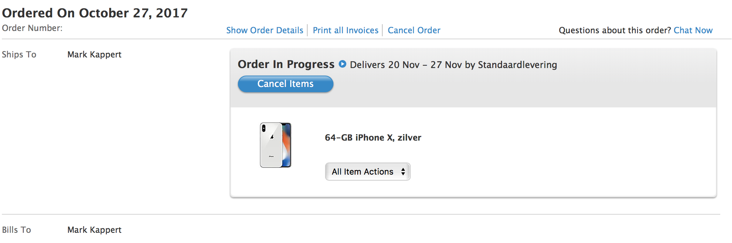
Task: Click Mark Kappert next to Ships To
Action: (x=94, y=54)
